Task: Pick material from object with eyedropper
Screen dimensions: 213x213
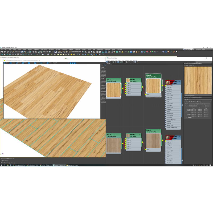Action: (109, 62)
